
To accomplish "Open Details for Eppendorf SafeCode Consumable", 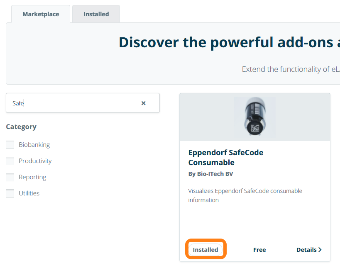I will 307,250.
